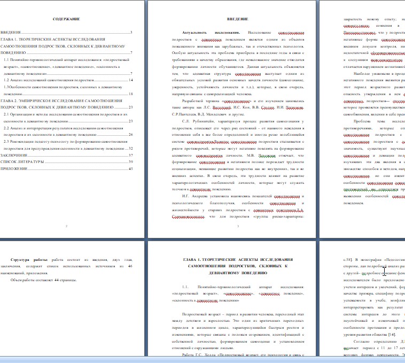Click the bold ГЛАВА 1 chapter heading on the lower page
This screenshot has width=405, height=363.
coord(238,266)
